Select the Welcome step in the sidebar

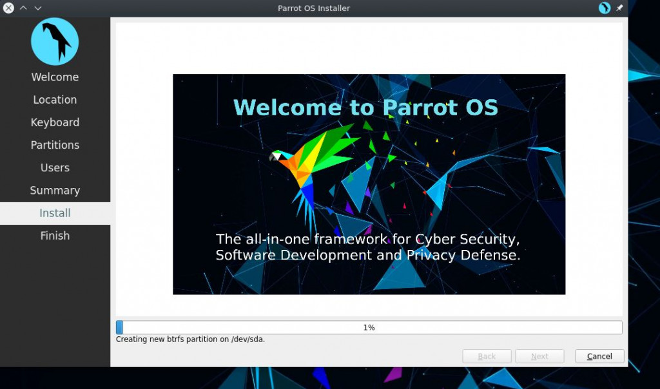coord(55,77)
